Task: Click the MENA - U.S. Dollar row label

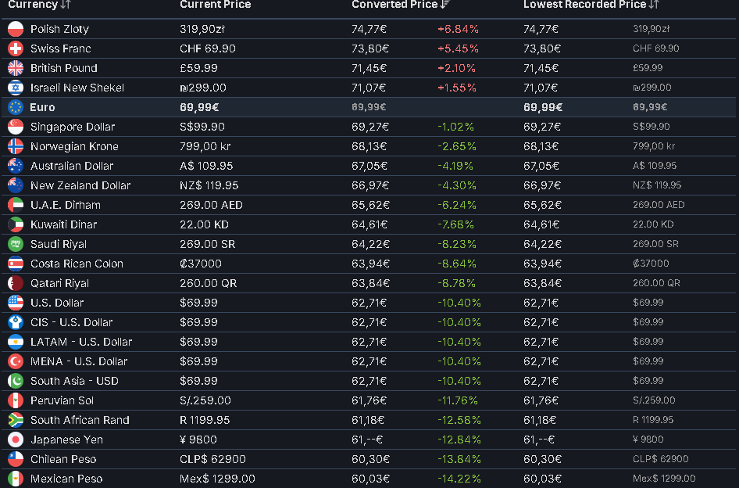Action: click(78, 361)
